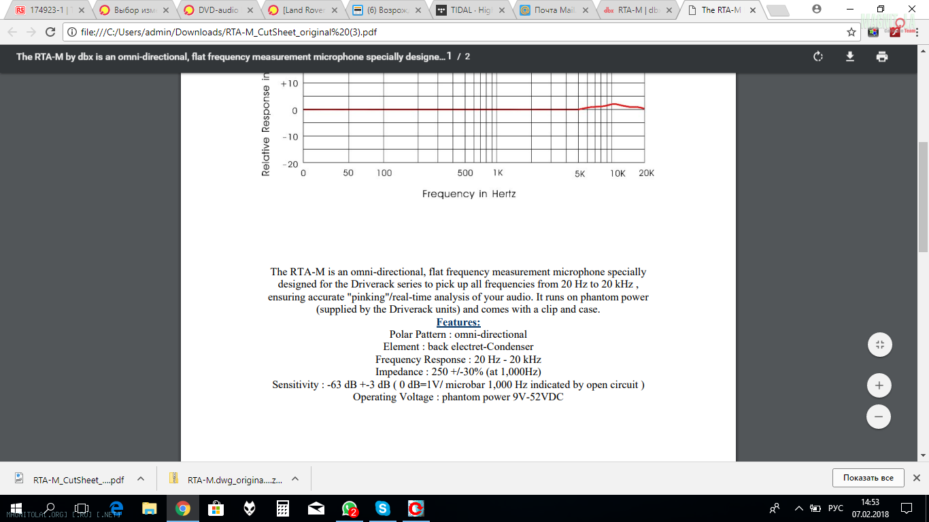Bookmark this page with the star
Image resolution: width=929 pixels, height=522 pixels.
pos(851,32)
